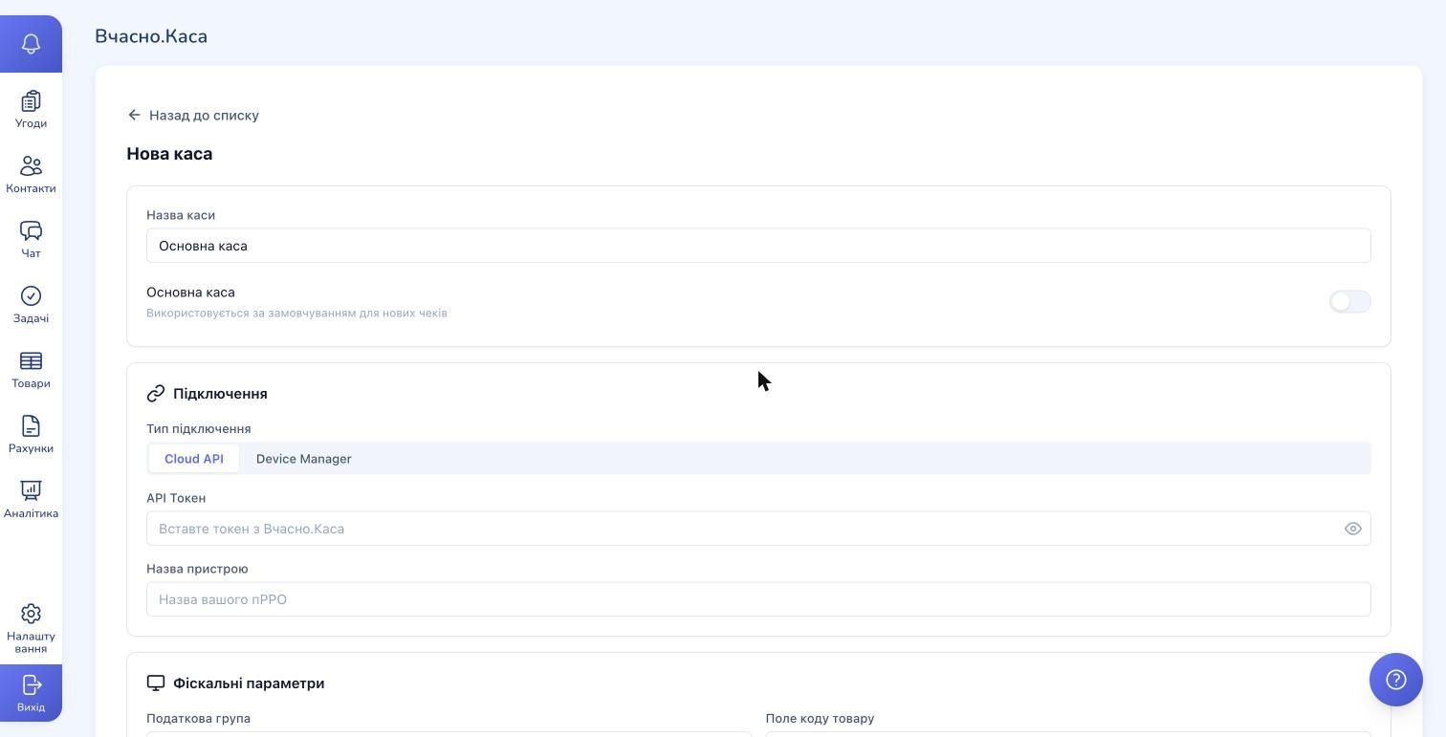Click the Податкова група label
This screenshot has height=737, width=1446.
(x=198, y=719)
